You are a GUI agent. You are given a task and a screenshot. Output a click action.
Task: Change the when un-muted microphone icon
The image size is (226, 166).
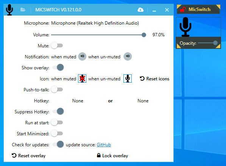128,78
